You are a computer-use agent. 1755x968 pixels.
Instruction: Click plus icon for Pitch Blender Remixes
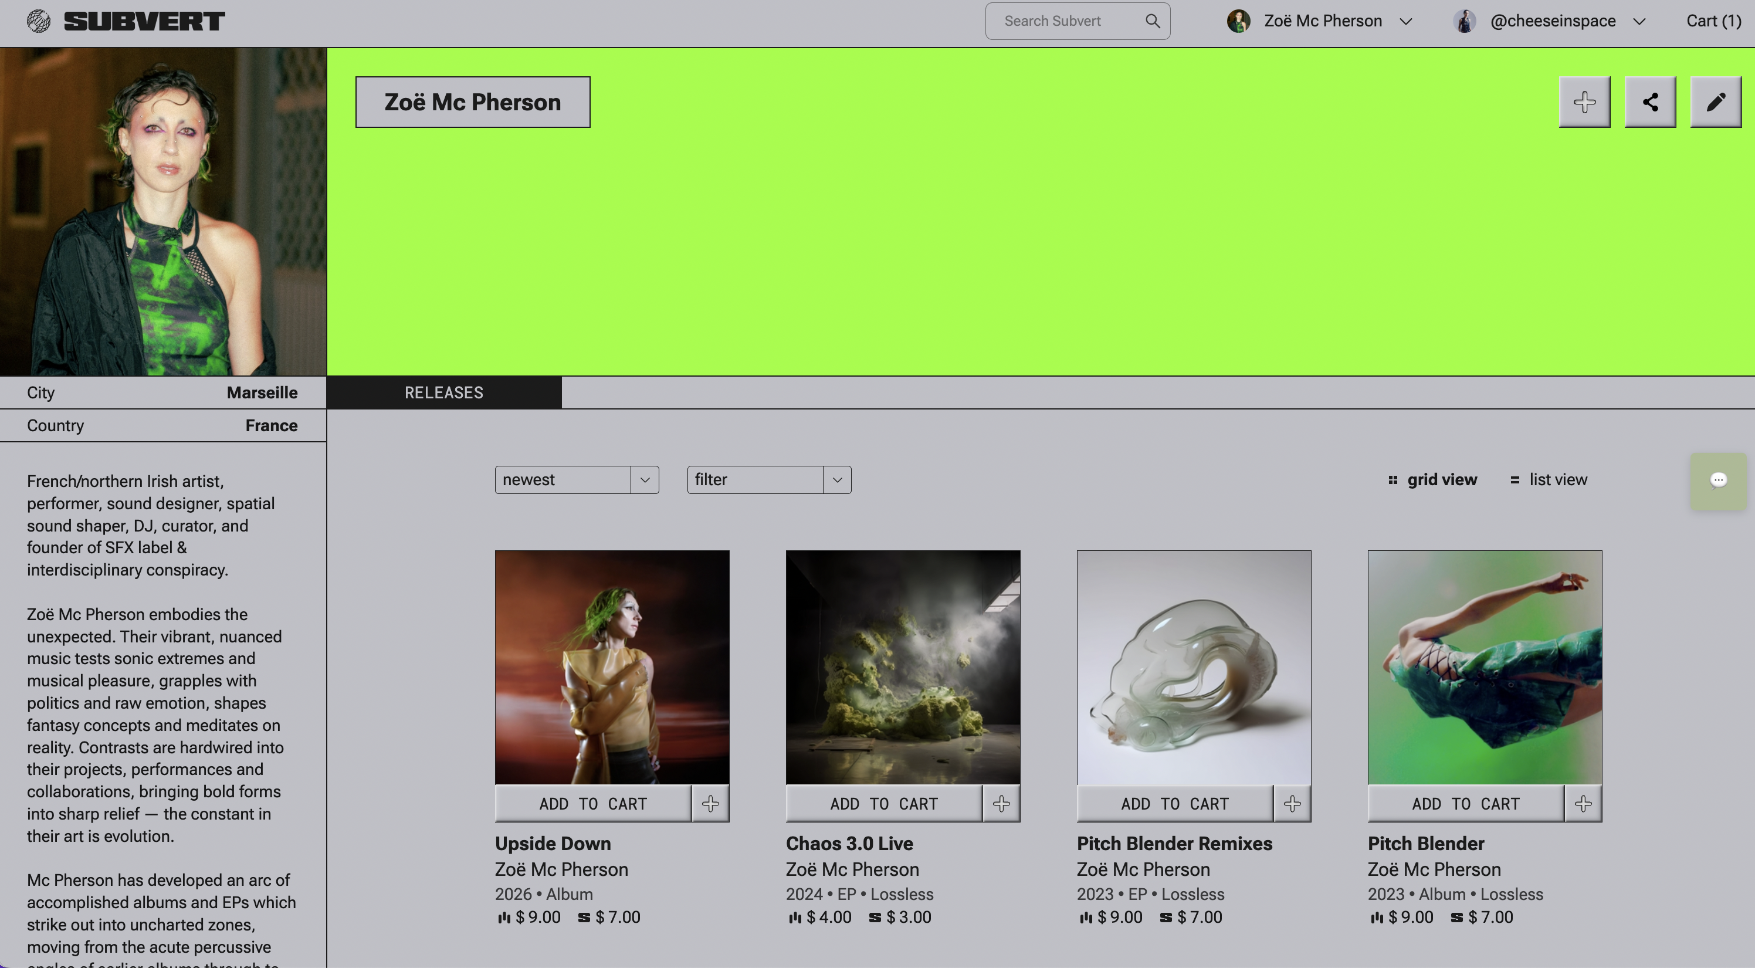[1292, 804]
